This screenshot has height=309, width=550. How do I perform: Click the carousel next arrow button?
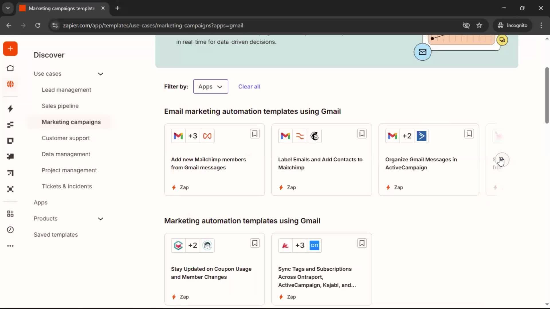tap(502, 160)
